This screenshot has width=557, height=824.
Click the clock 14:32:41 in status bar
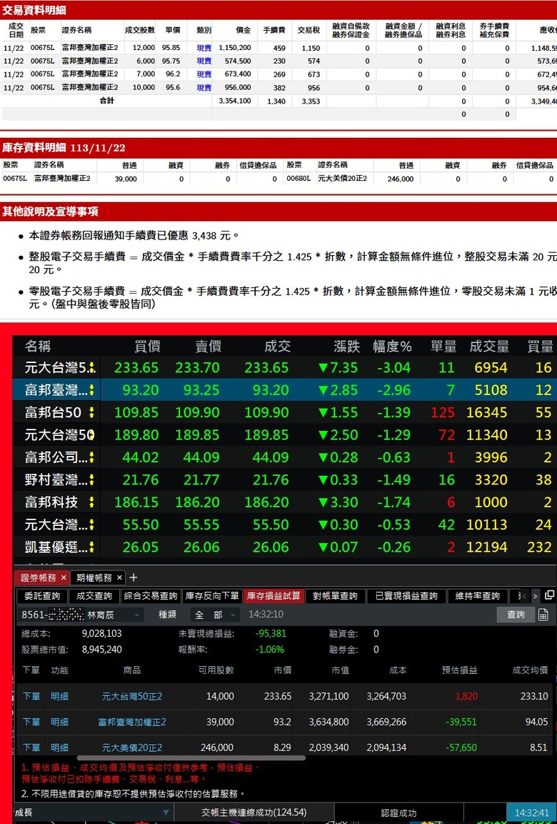[531, 813]
